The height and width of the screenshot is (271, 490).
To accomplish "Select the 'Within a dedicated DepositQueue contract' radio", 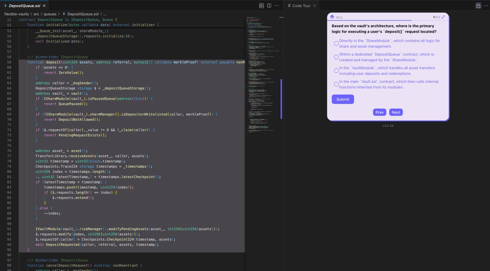I will point(336,57).
